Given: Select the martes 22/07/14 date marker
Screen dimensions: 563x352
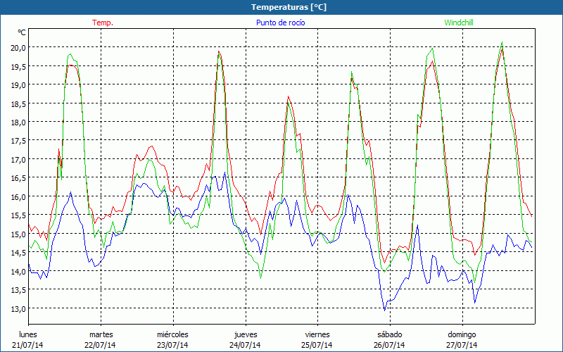Looking at the screenshot, I should click(101, 339).
